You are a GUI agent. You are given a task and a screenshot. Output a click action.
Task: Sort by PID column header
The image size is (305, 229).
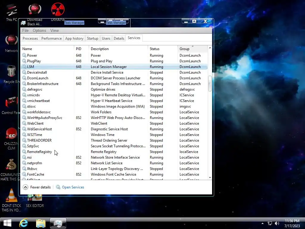pos(81,49)
